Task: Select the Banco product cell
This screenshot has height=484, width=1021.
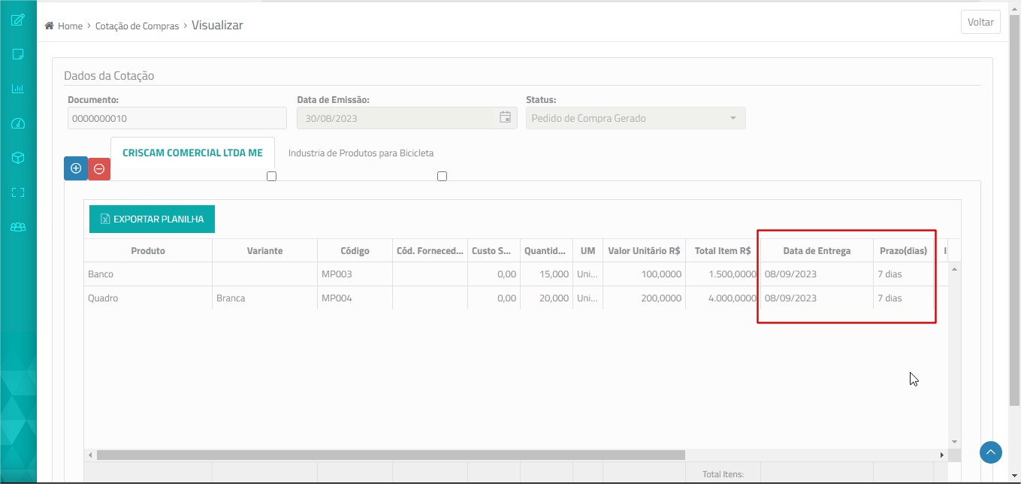Action: [148, 274]
